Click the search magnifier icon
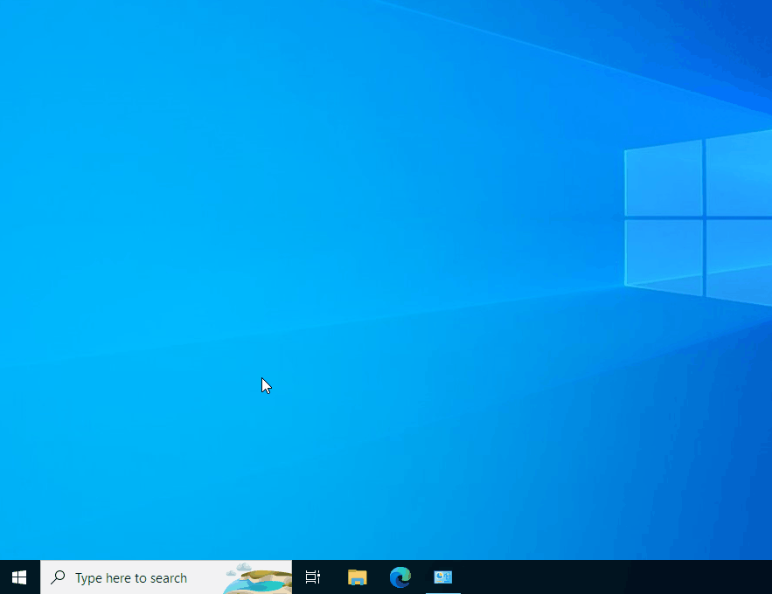This screenshot has height=594, width=772. [x=57, y=577]
